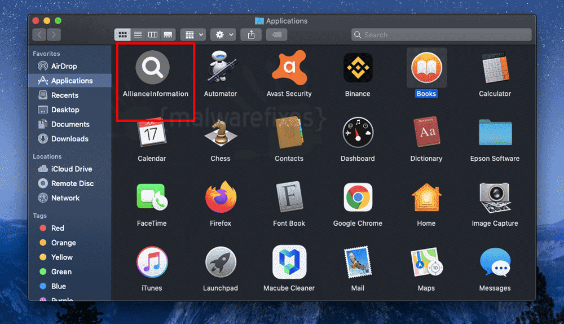Open the Epson Software folder
The height and width of the screenshot is (324, 564).
pos(495,133)
